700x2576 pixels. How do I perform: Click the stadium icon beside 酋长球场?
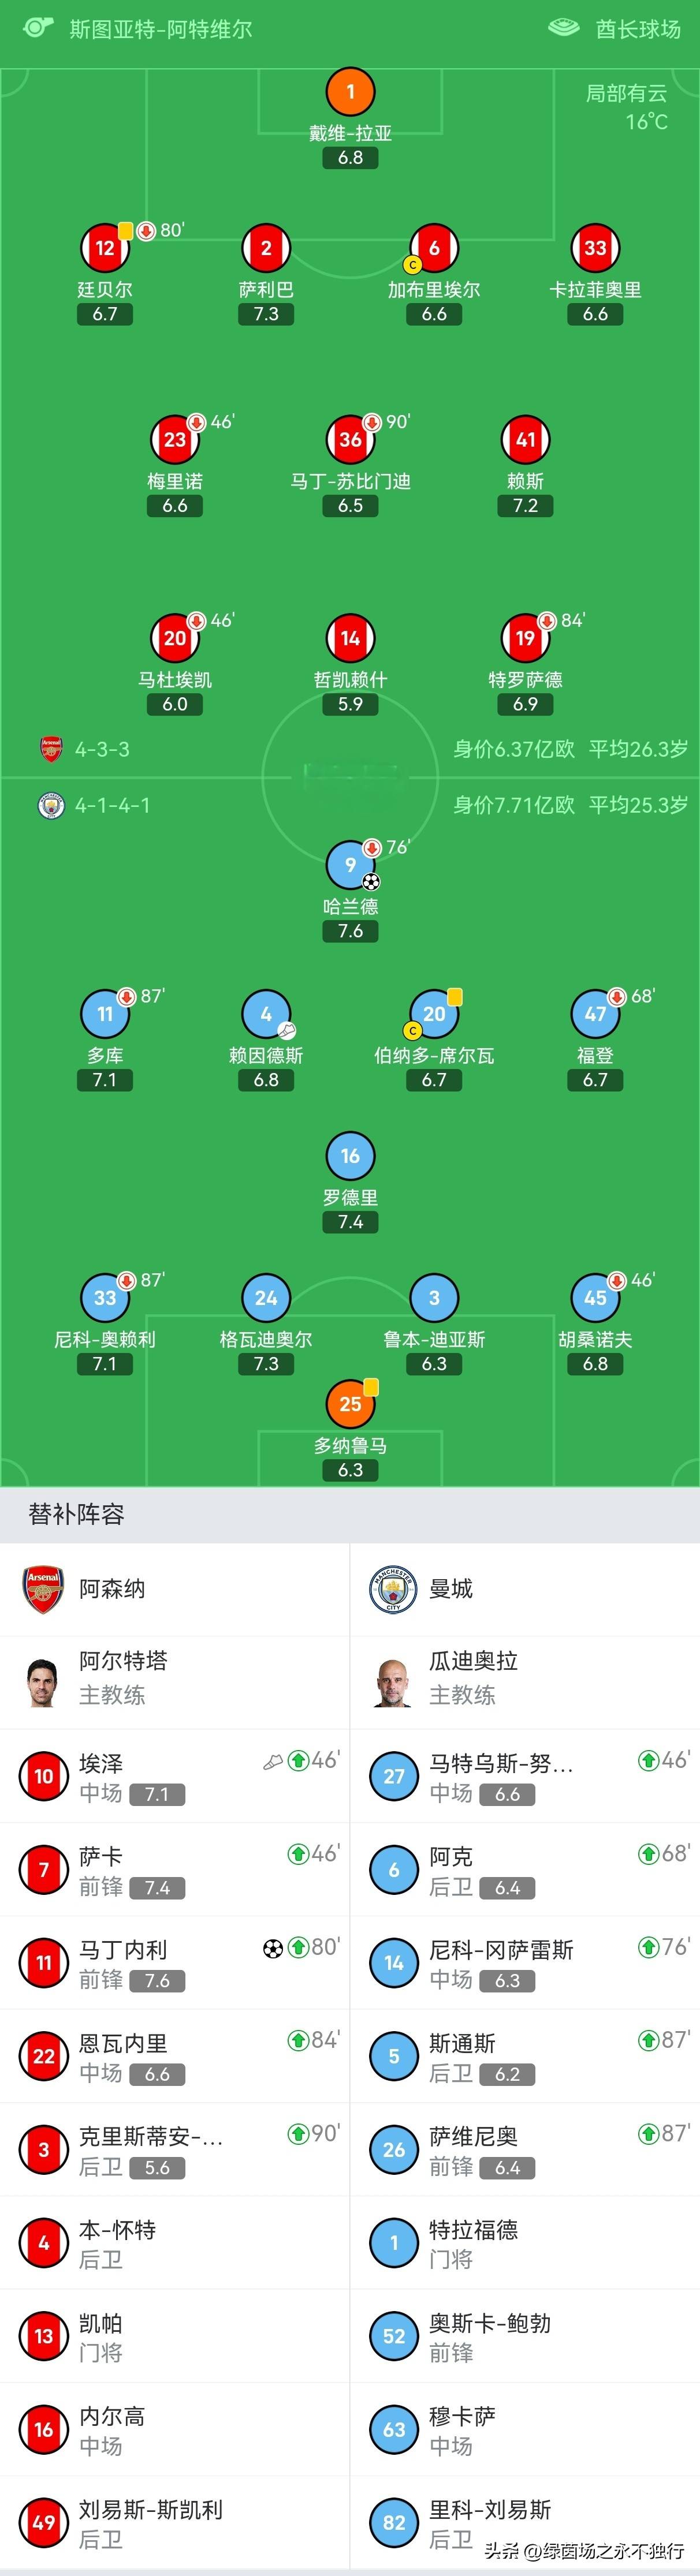(564, 27)
